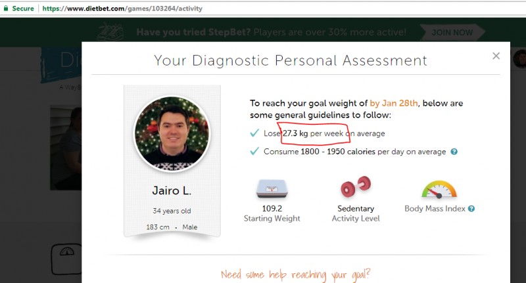526x283 pixels.
Task: Click the JOIN NOW banner button
Action: [x=452, y=32]
